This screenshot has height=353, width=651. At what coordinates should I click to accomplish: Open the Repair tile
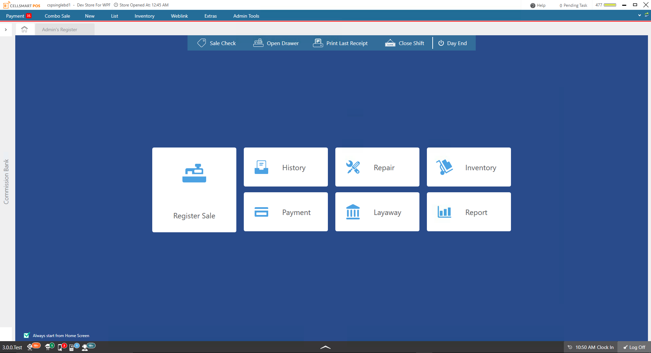tap(377, 167)
